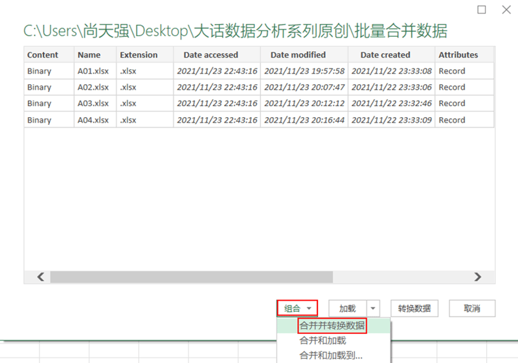
Task: Click modified time 2021/11/23 20:16:44
Action: click(304, 120)
